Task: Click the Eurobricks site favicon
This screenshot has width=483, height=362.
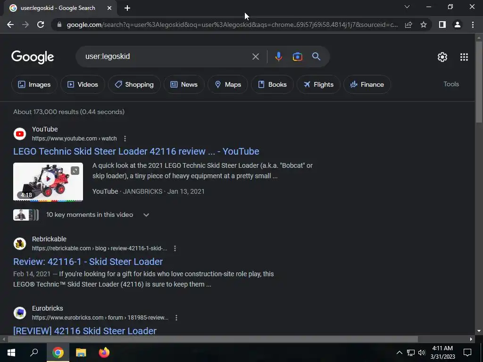Action: click(x=20, y=313)
